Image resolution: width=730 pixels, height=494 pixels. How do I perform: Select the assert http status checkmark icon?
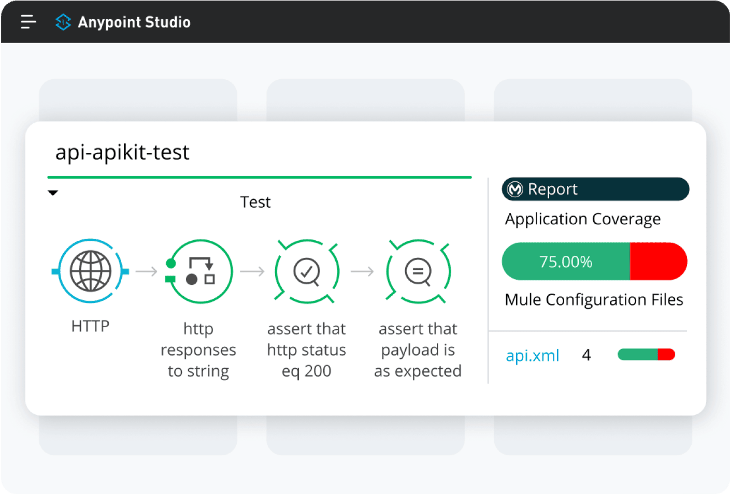click(307, 271)
